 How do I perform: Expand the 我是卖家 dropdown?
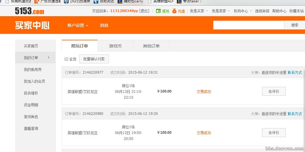(221, 11)
